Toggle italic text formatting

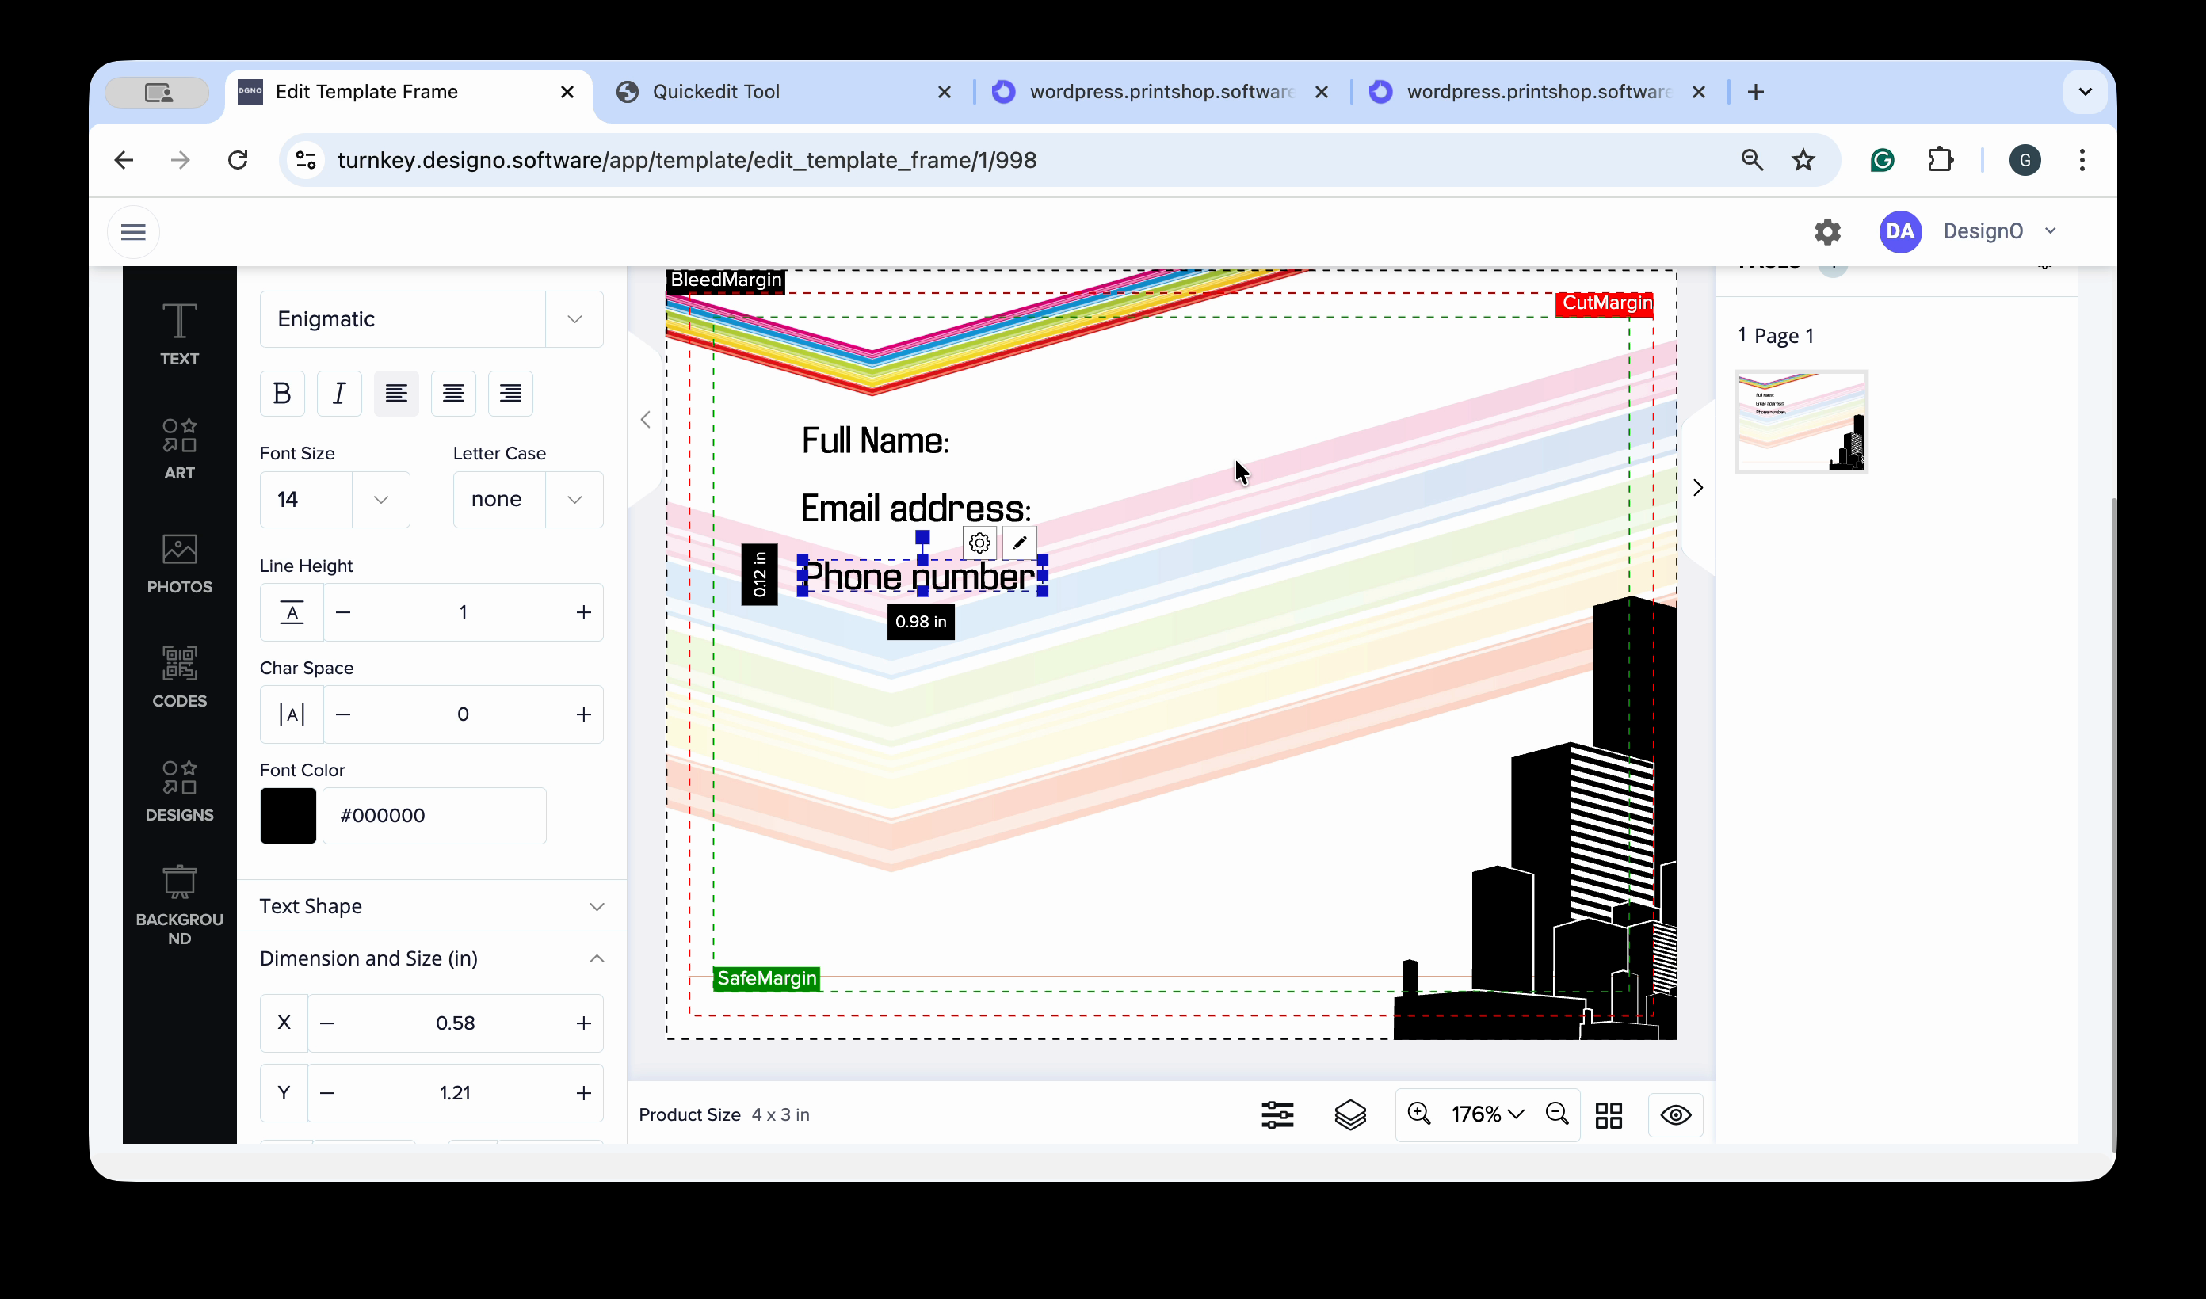(339, 393)
